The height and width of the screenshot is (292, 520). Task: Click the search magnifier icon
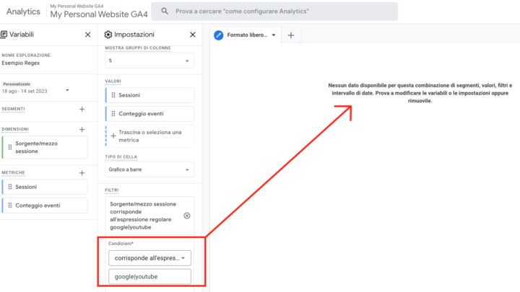165,12
